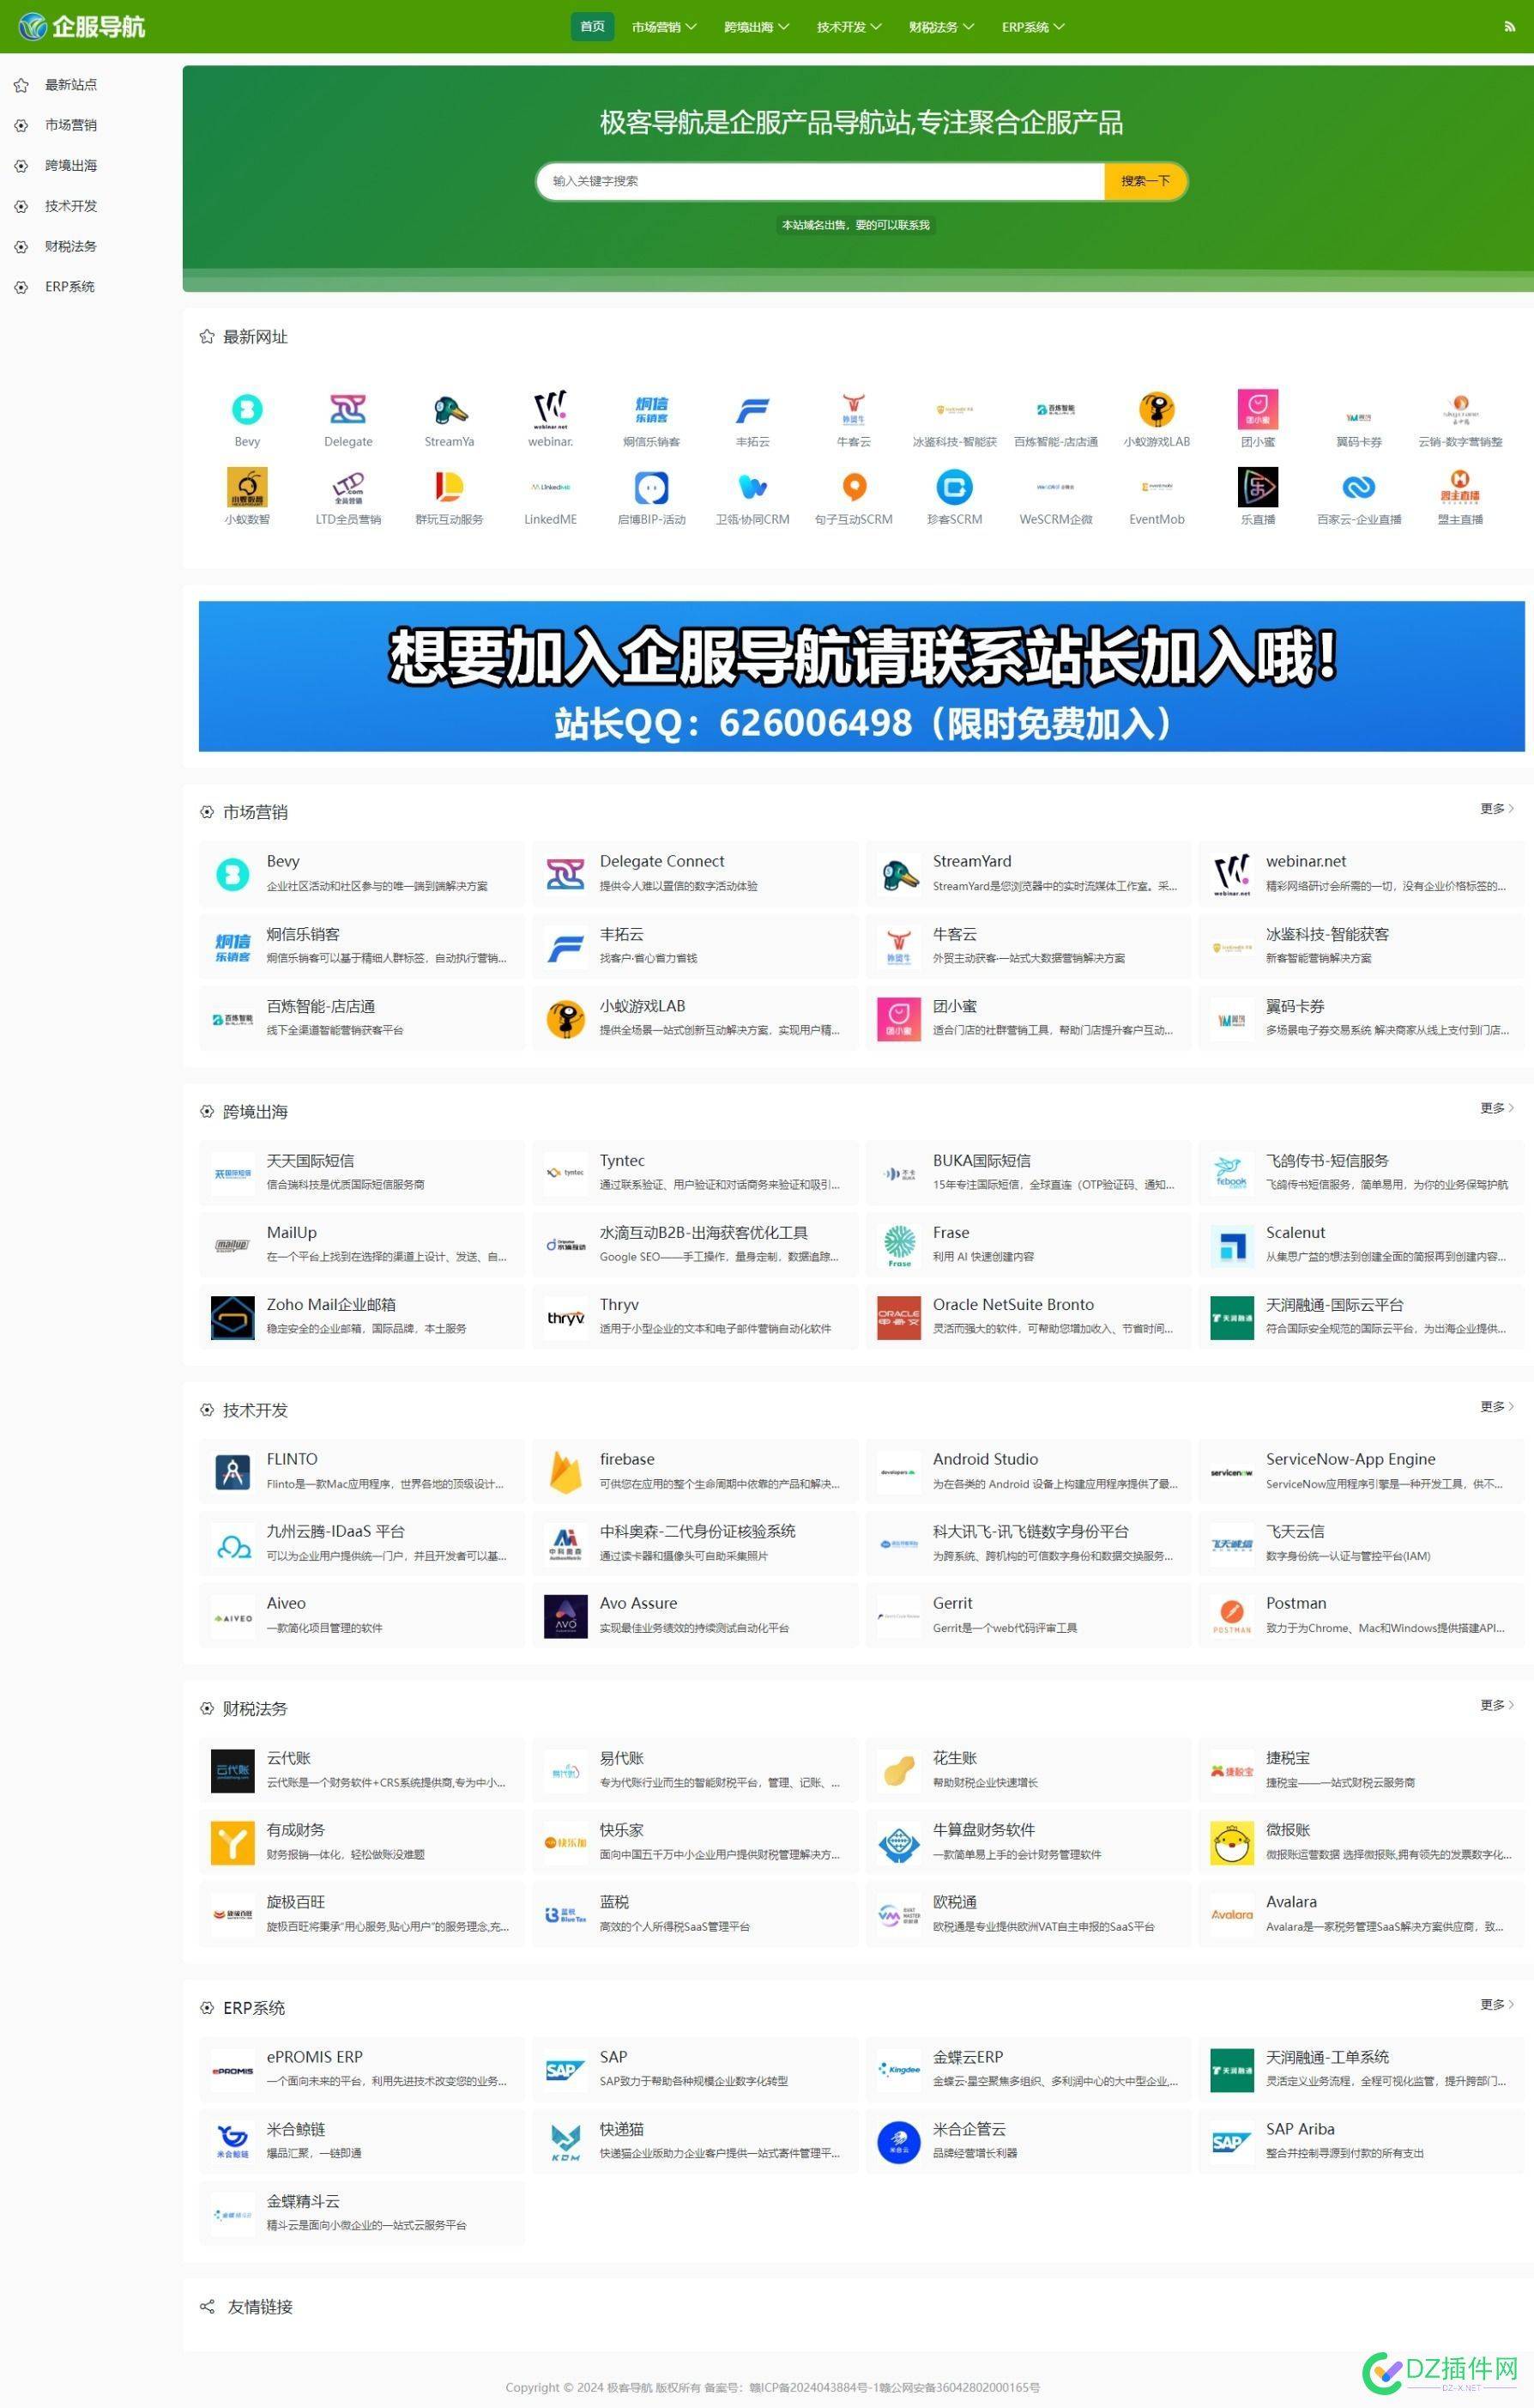Expand the 市场营销 top menu dropdown
The image size is (1534, 2408).
coord(663,27)
